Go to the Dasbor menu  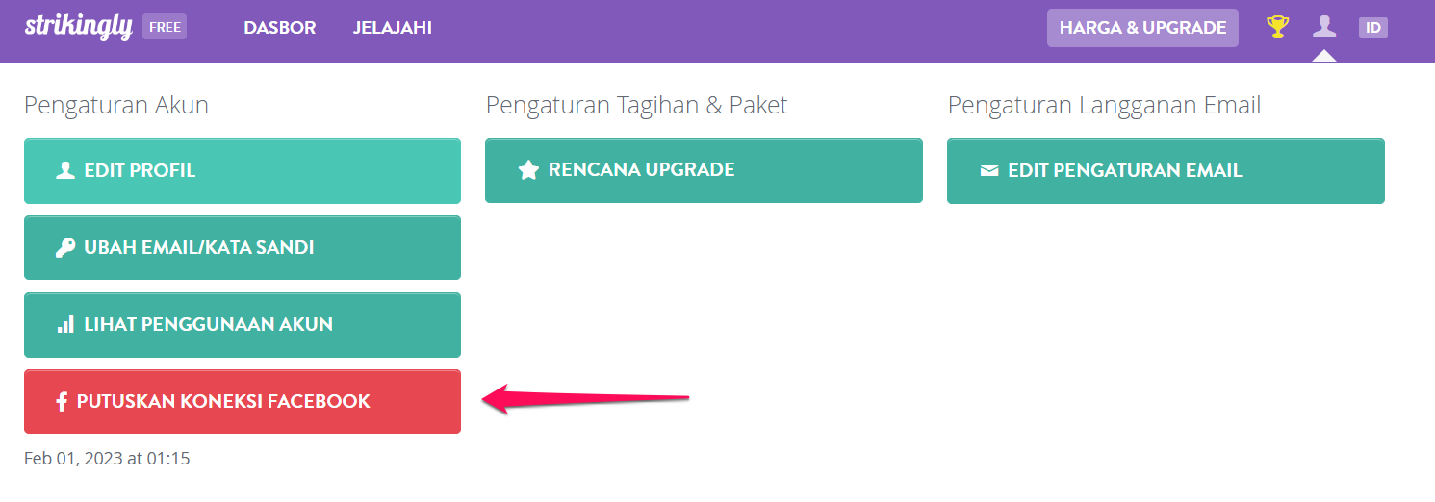pos(280,28)
